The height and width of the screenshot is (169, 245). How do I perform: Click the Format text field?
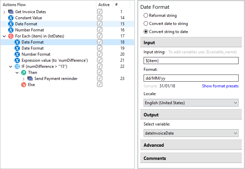191,78
